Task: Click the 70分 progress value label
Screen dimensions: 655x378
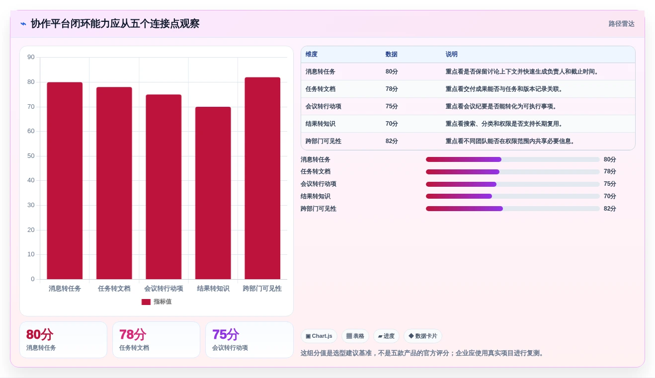Action: point(610,196)
